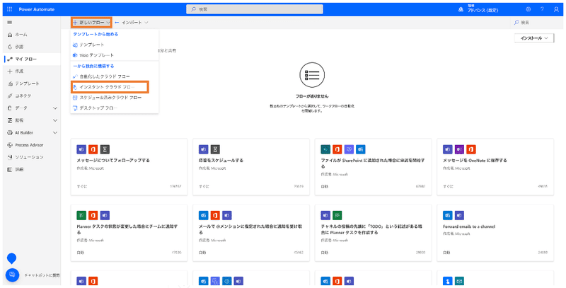
Task: Click the Outlook icon on Forward emails to a channel card
Action: [x=447, y=215]
